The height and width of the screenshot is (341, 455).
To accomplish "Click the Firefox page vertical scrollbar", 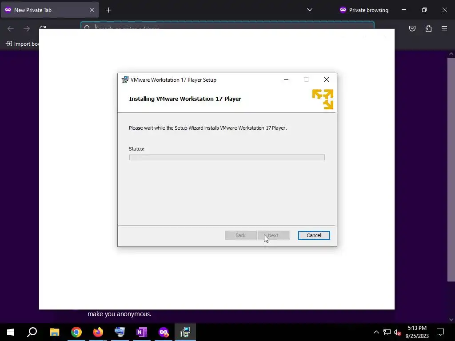I will pyautogui.click(x=451, y=169).
